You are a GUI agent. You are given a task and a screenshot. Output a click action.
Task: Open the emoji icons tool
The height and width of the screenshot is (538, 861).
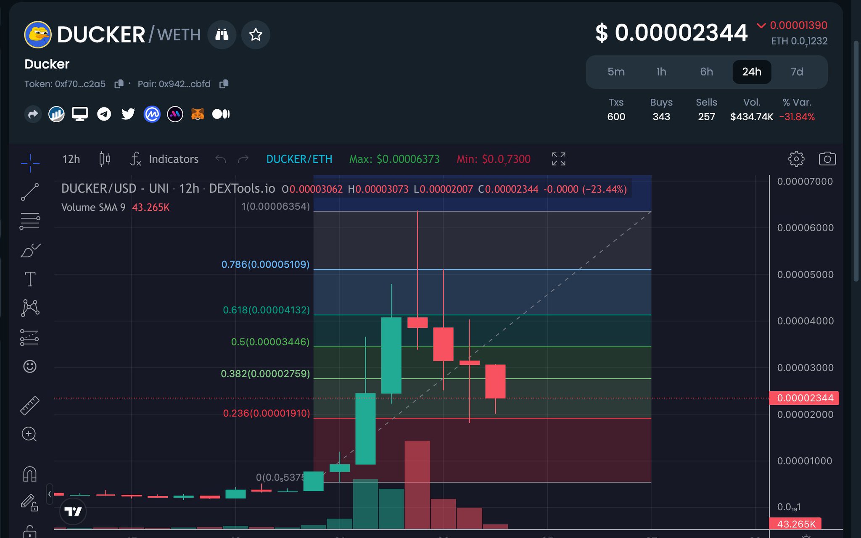click(30, 367)
